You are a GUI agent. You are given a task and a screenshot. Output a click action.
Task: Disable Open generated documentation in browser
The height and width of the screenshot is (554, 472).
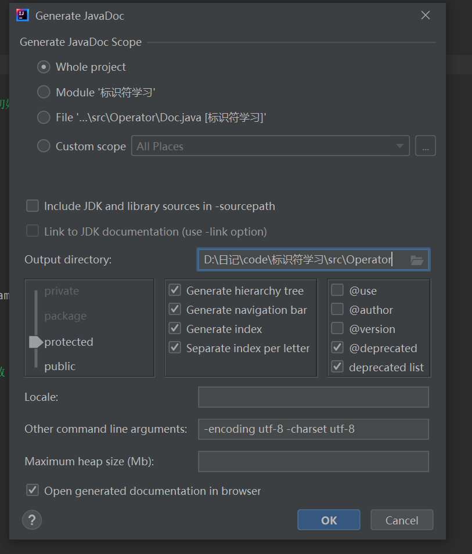click(33, 491)
